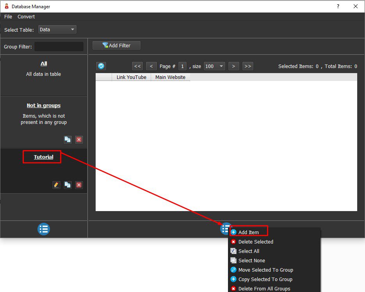The height and width of the screenshot is (292, 365).
Task: Select the Not in groups link
Action: coord(44,105)
